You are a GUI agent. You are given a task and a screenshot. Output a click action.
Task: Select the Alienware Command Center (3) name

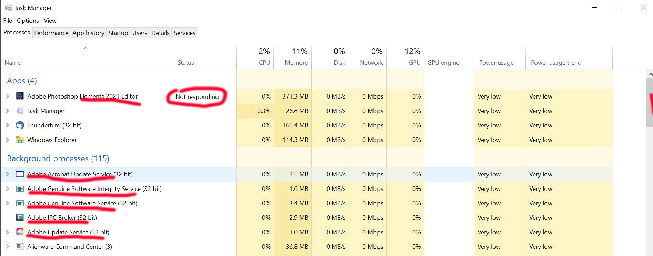pos(70,247)
